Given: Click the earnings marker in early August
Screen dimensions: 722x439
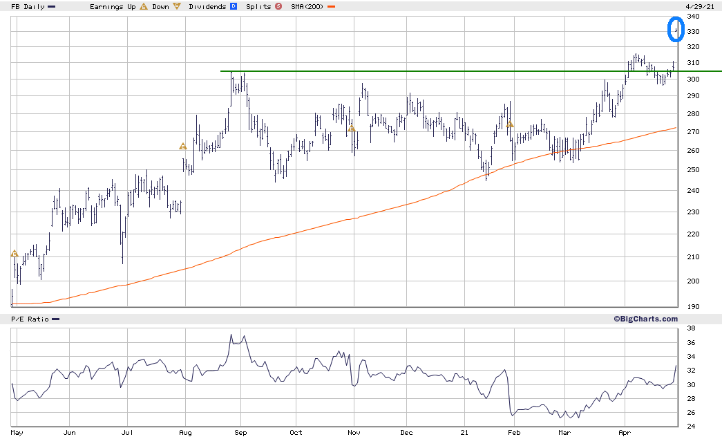Looking at the screenshot, I should point(182,146).
